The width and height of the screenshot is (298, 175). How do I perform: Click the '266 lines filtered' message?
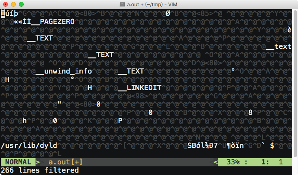[x=39, y=170]
